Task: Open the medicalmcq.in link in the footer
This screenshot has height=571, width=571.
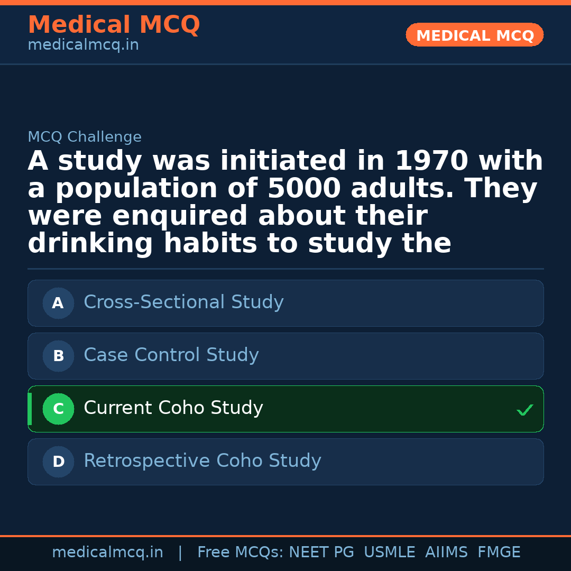Action: (107, 552)
